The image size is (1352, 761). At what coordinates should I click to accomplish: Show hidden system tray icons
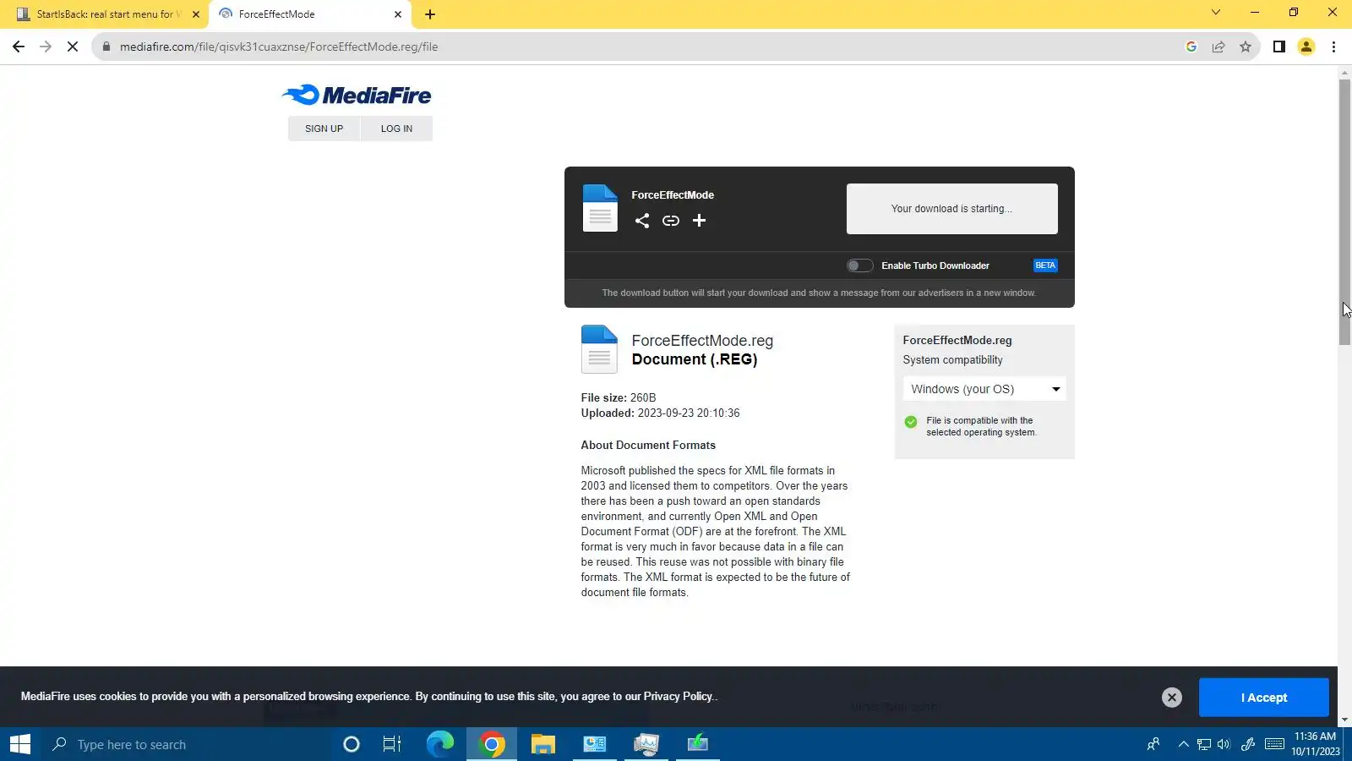[1183, 745]
